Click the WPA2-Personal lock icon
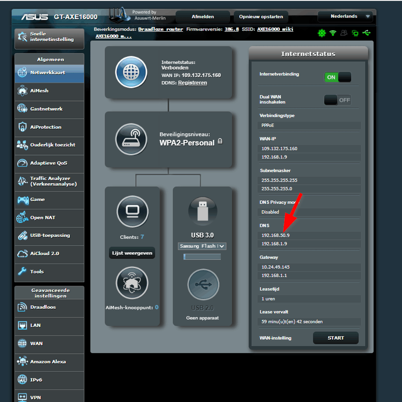This screenshot has height=402, width=402. pos(220,141)
